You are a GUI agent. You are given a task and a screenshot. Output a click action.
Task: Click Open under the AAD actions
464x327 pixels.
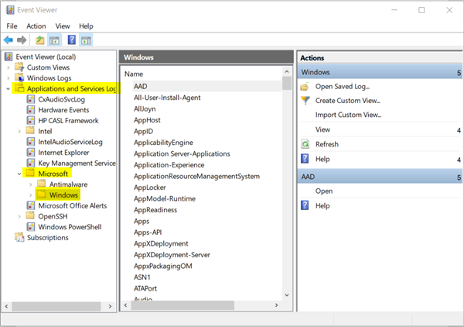324,191
